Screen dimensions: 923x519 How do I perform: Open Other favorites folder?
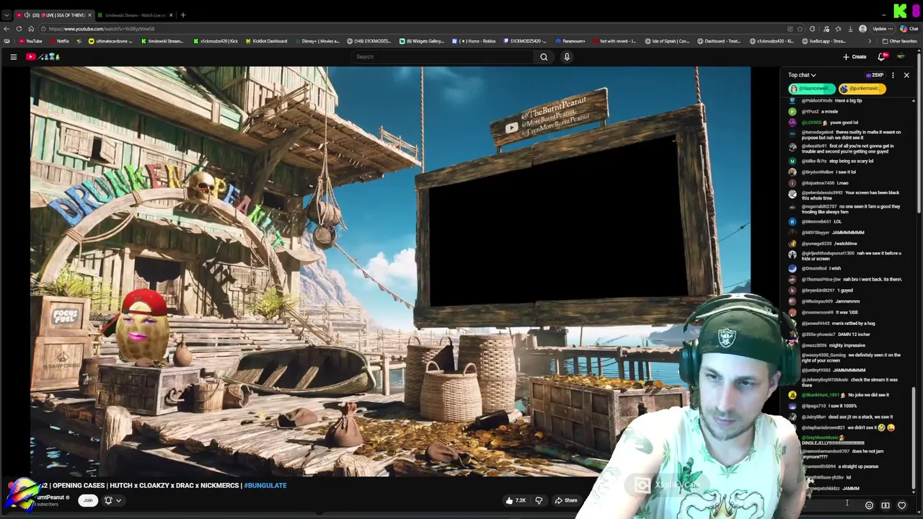899,41
